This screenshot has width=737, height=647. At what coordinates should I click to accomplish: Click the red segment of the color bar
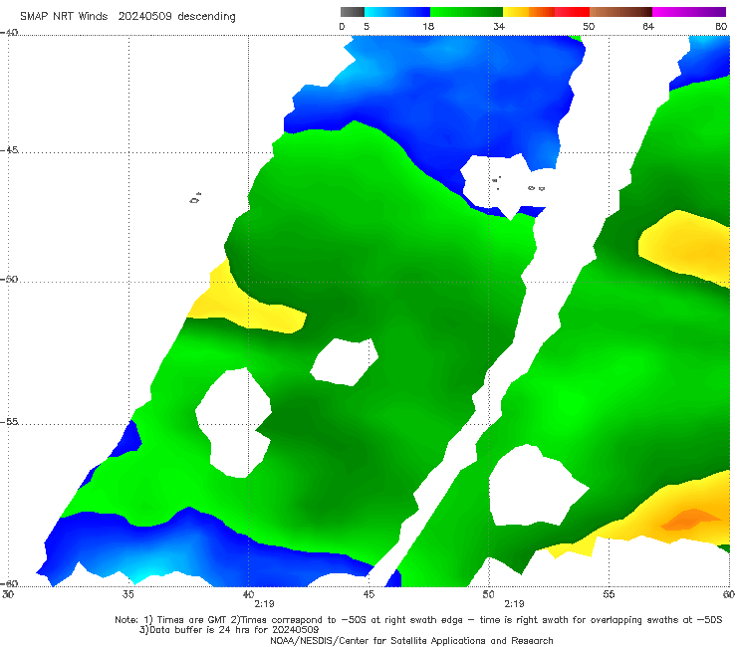pos(572,12)
